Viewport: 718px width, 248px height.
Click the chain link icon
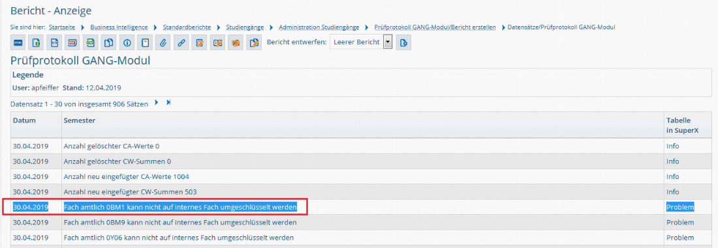(181, 42)
